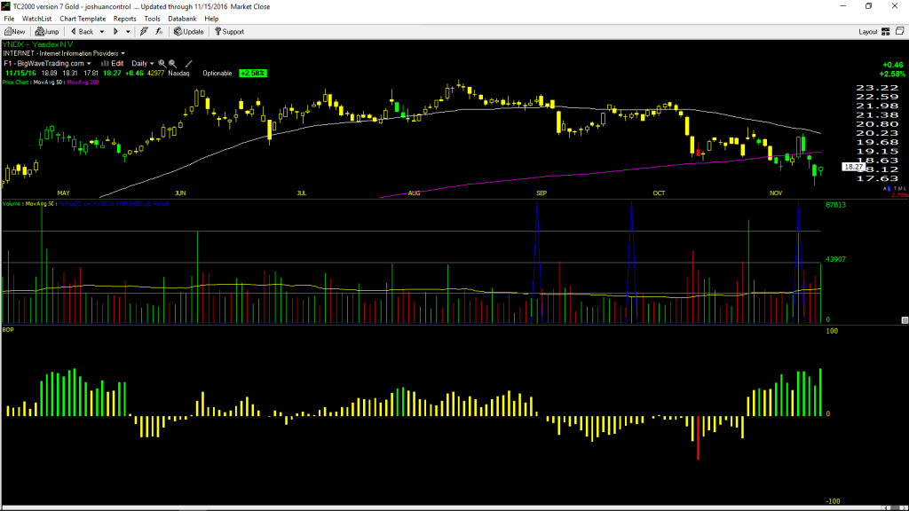The image size is (909, 511).
Task: Click the cascade windows icon
Action: 900,31
